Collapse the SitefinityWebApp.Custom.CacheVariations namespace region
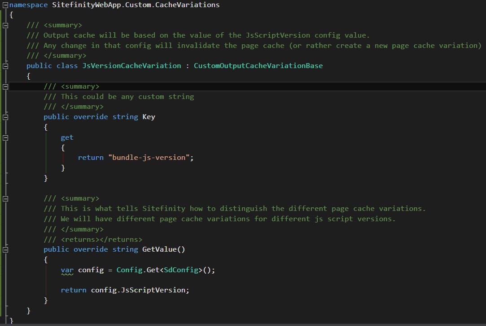This screenshot has width=486, height=326. pos(4,4)
